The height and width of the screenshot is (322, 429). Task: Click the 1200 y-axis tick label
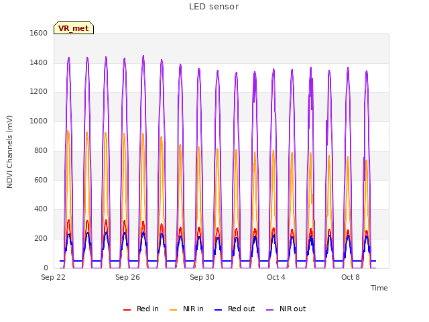[39, 92]
